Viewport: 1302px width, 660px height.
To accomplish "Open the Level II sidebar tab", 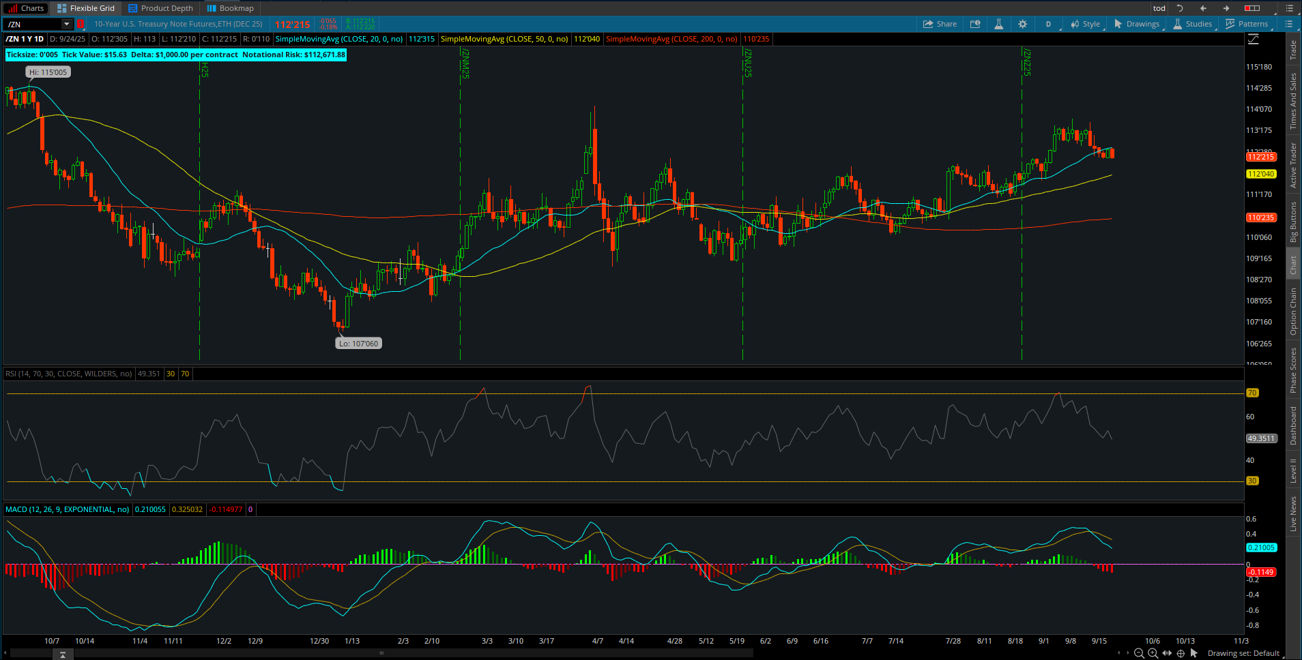I will click(x=1293, y=471).
